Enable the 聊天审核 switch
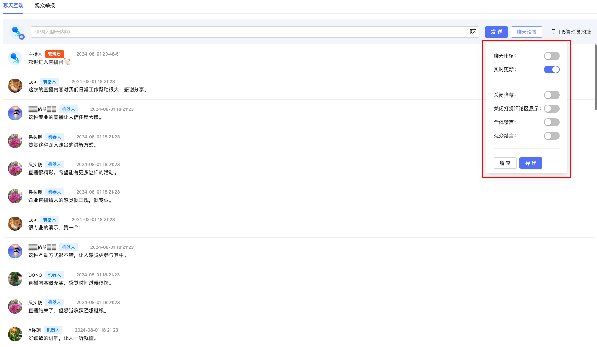Screen dimensions: 597x347 click(551, 56)
